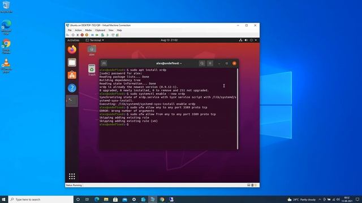Open the Recycle Bin on Windows desktop
The width and height of the screenshot is (362, 203).
[x=6, y=7]
